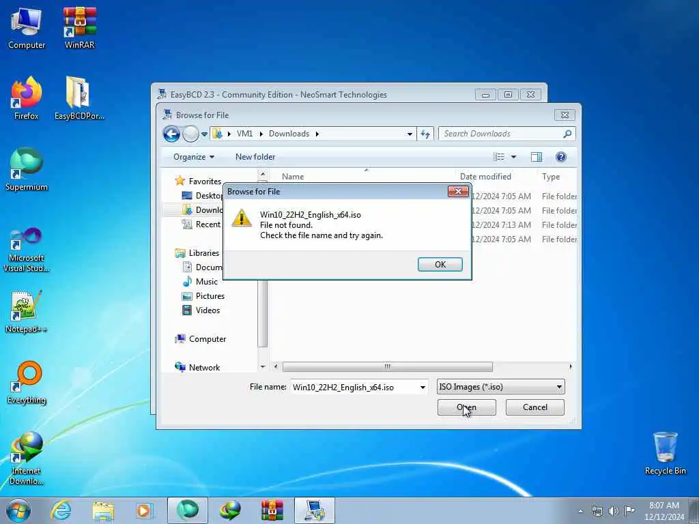Click the Change your view icon
The width and height of the screenshot is (699, 524).
[x=498, y=157]
